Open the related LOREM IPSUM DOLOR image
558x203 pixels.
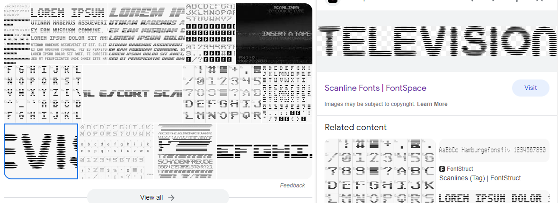[495, 196]
